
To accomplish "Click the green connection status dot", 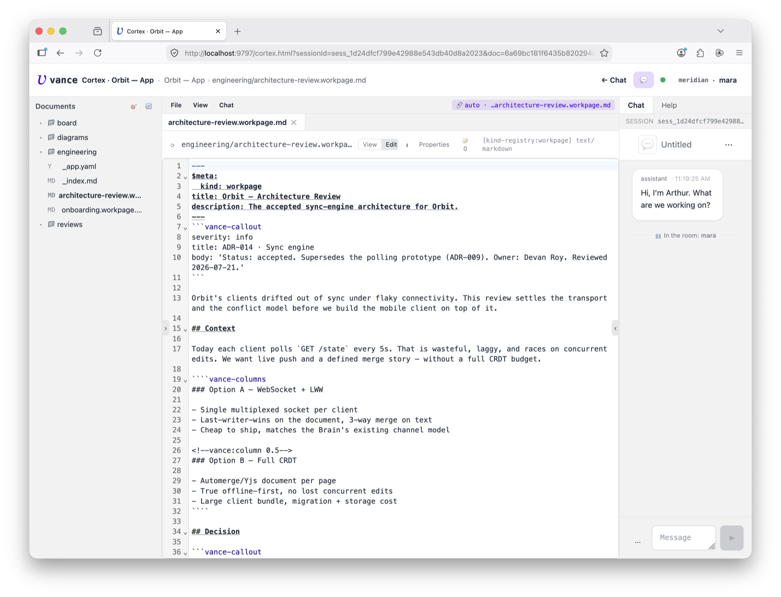I will 663,80.
